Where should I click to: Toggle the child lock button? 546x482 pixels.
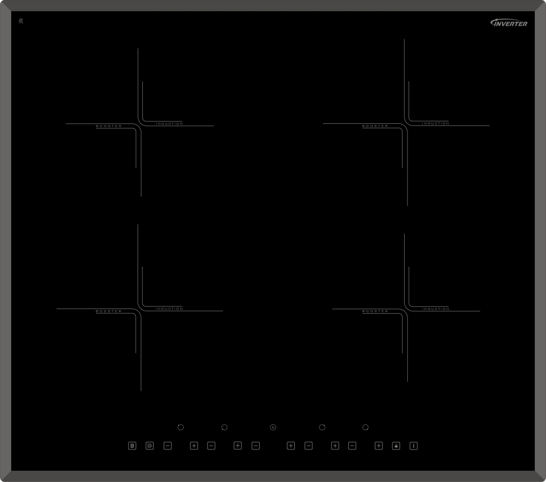tap(396, 446)
